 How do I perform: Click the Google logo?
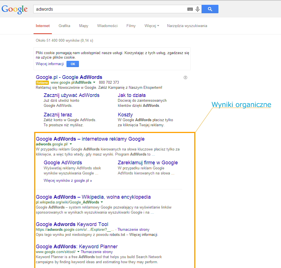click(15, 9)
